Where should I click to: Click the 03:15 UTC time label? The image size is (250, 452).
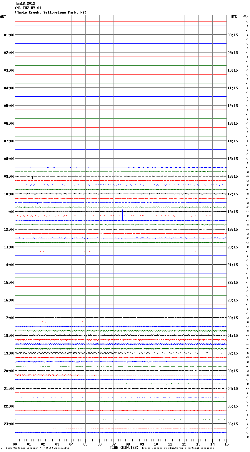(x=233, y=371)
